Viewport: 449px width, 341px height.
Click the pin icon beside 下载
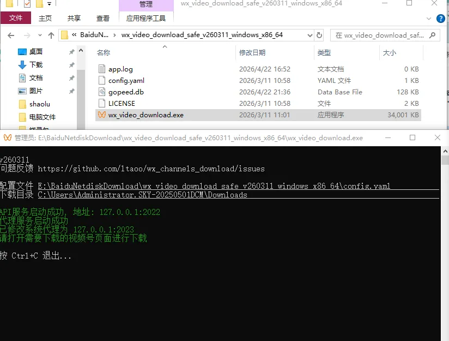click(x=71, y=65)
